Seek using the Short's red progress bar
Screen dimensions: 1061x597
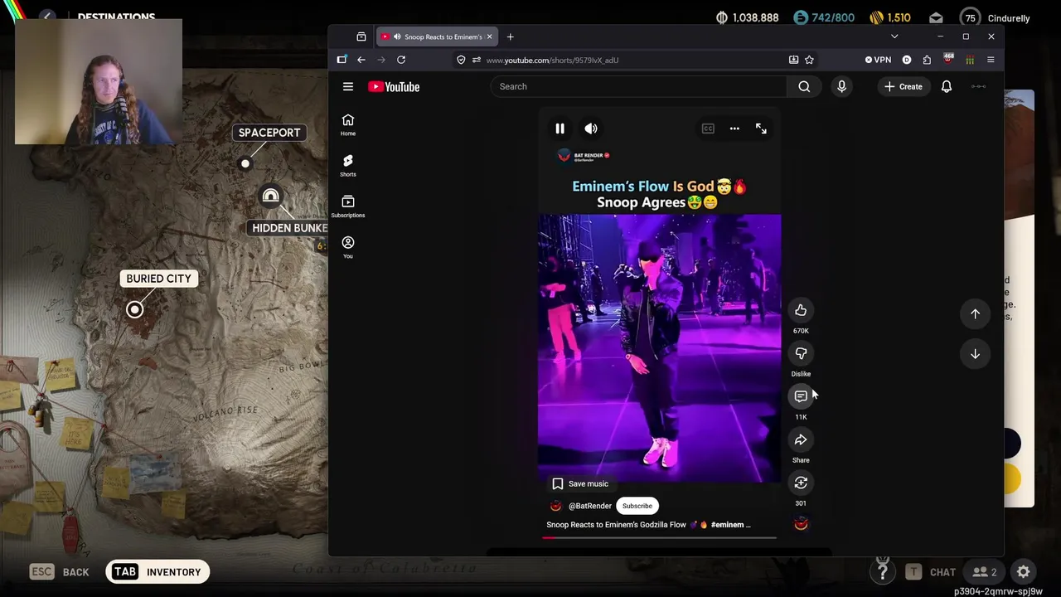[659, 537]
